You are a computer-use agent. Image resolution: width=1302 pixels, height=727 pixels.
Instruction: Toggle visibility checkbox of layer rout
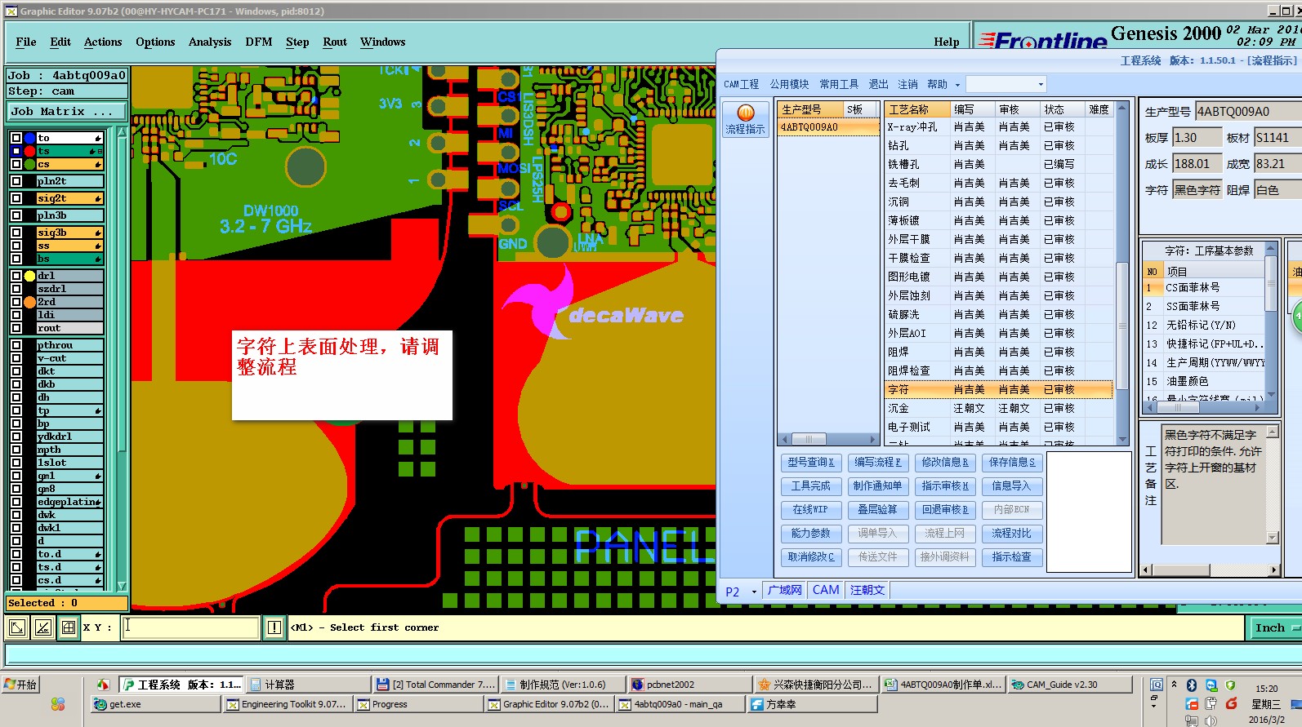tap(16, 328)
